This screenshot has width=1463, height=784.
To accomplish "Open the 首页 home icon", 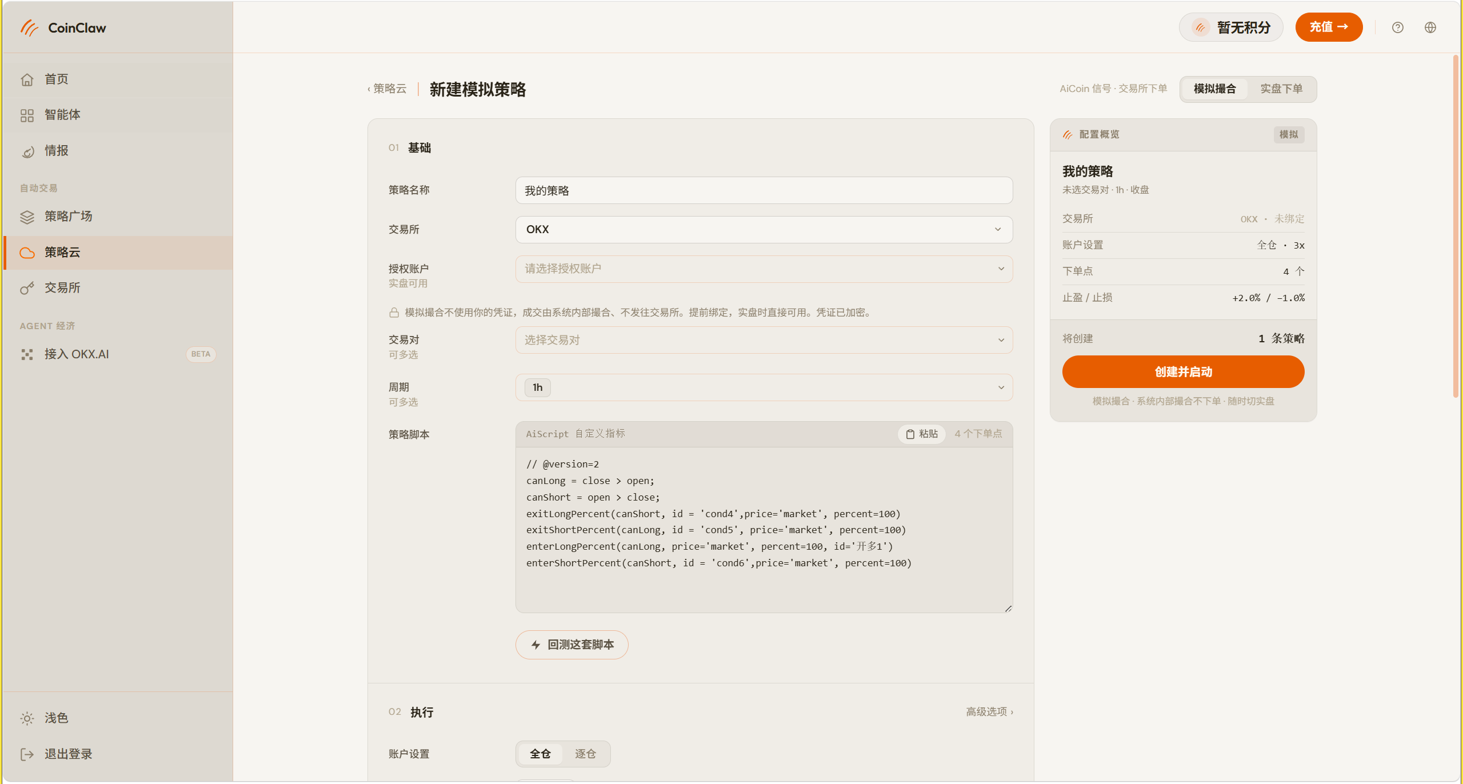I will point(27,79).
